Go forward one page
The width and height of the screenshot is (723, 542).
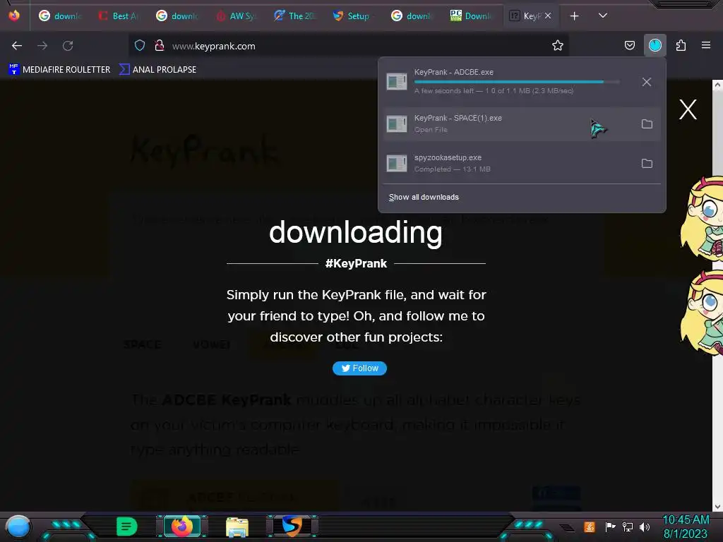point(42,46)
